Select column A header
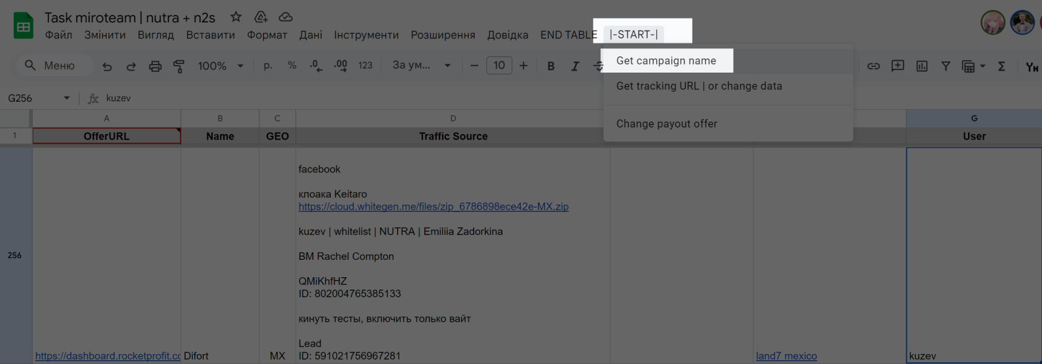 tap(107, 118)
